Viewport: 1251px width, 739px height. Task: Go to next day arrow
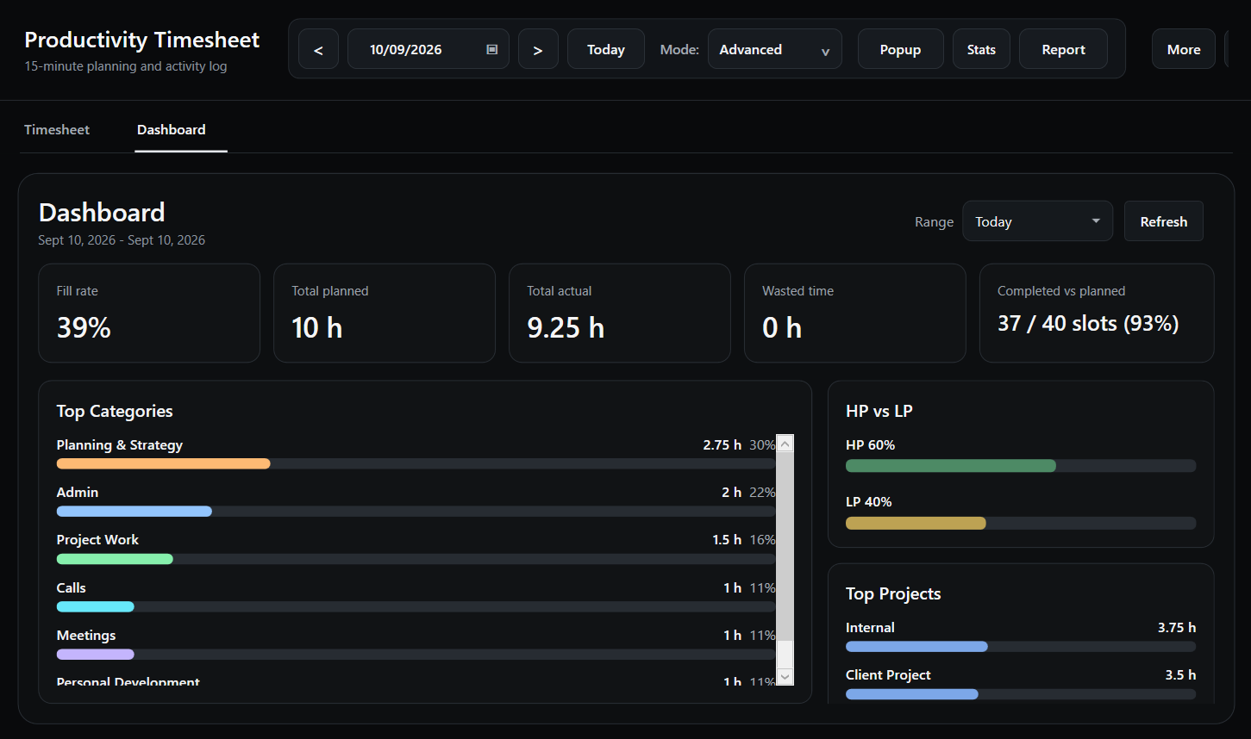pos(538,49)
